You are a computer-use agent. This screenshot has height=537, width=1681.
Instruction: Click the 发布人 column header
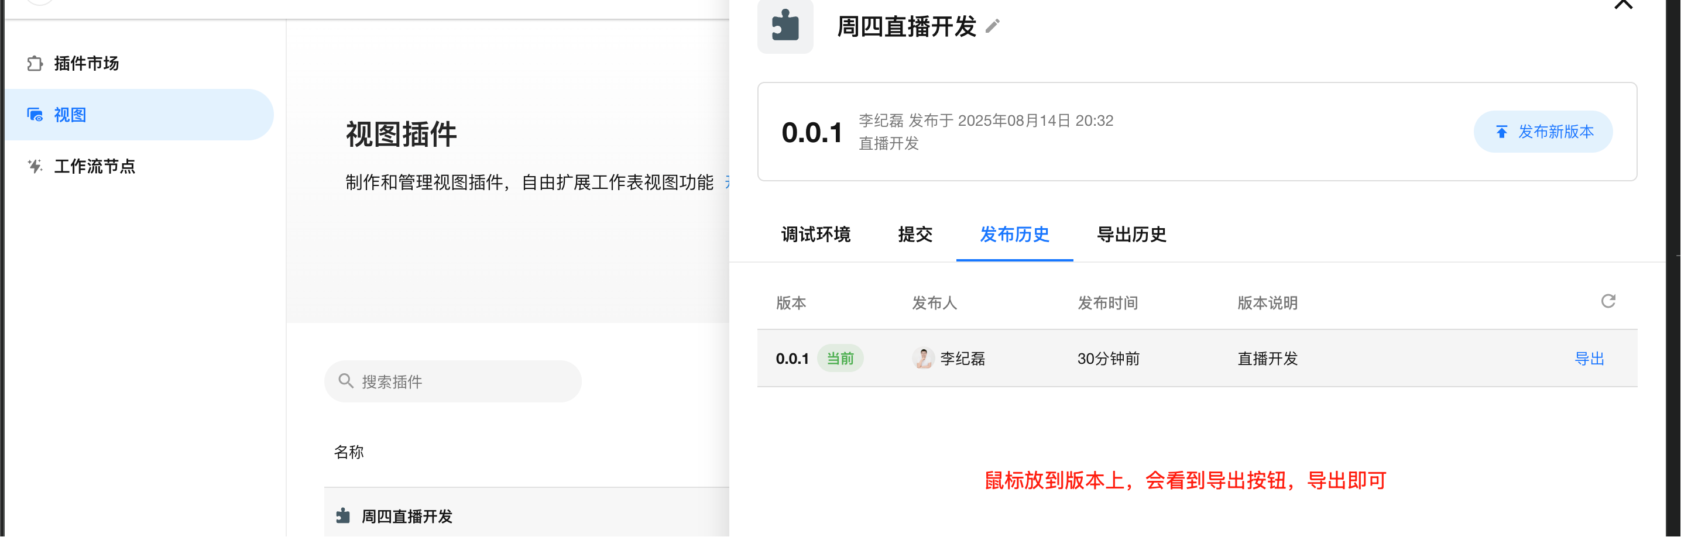pyautogui.click(x=935, y=303)
